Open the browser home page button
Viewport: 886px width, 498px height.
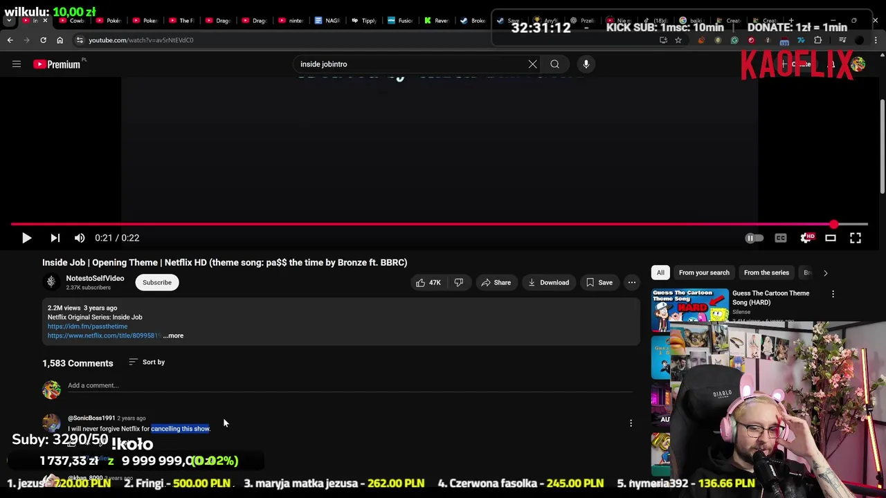tap(60, 40)
